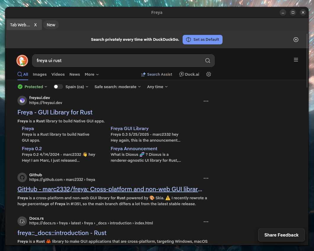Viewport: 314px width, 251px height.
Task: Open the Safe search: moderate dropdown
Action: coord(117,87)
